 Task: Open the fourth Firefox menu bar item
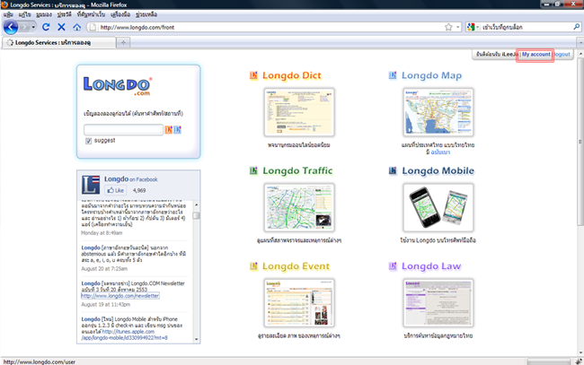pyautogui.click(x=64, y=14)
